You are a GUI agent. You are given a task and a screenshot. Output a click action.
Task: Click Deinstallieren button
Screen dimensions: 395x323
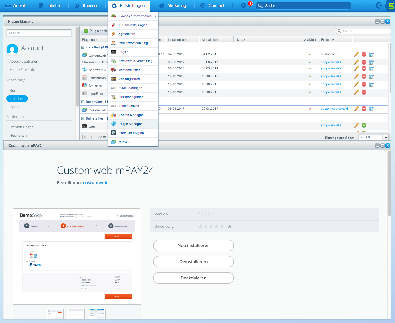point(193,261)
